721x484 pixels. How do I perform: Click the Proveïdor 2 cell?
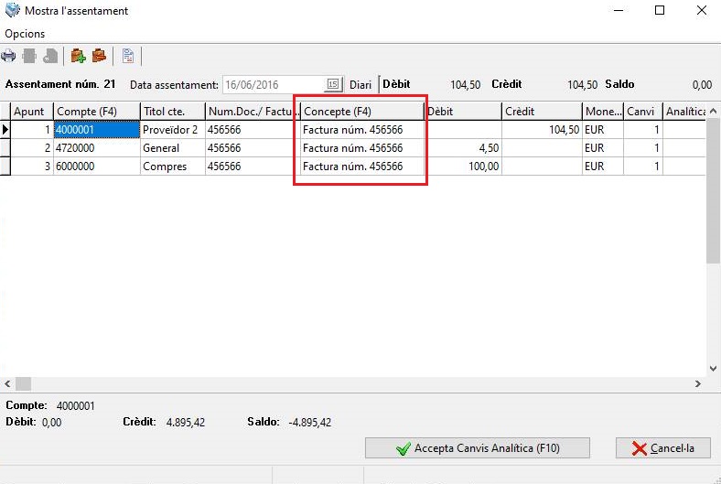click(172, 130)
